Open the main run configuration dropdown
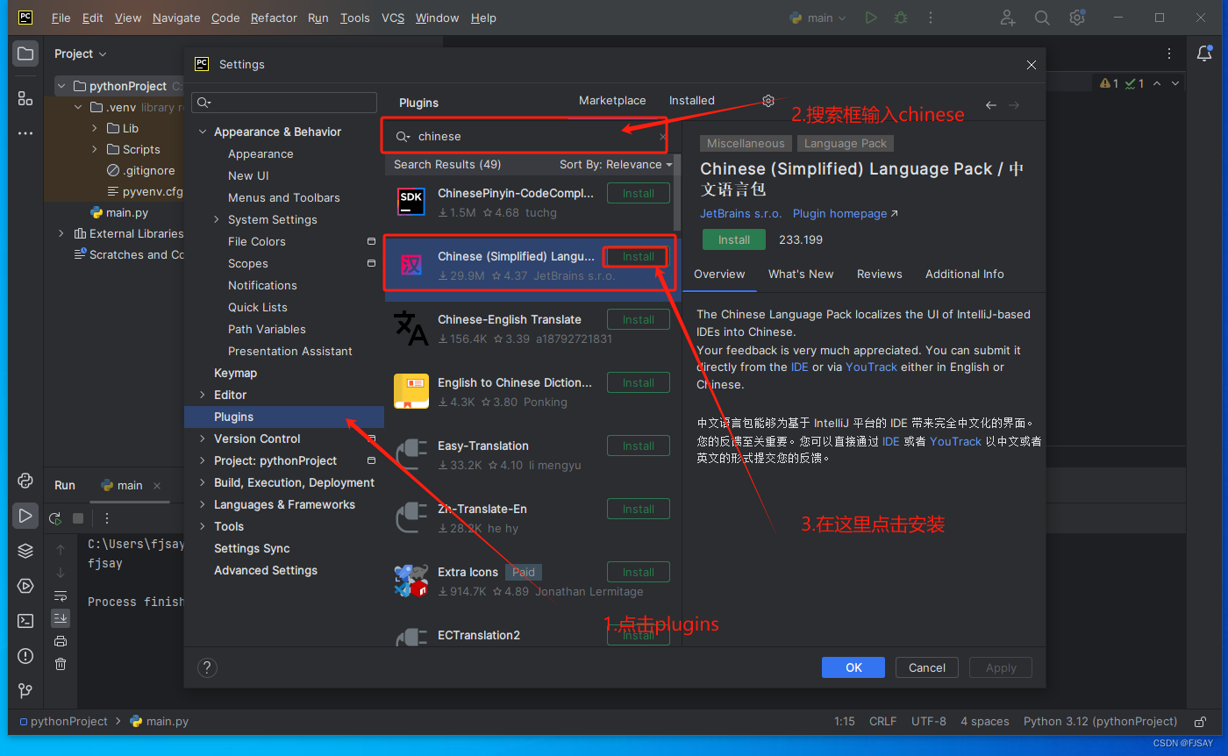1228x756 pixels. [818, 18]
